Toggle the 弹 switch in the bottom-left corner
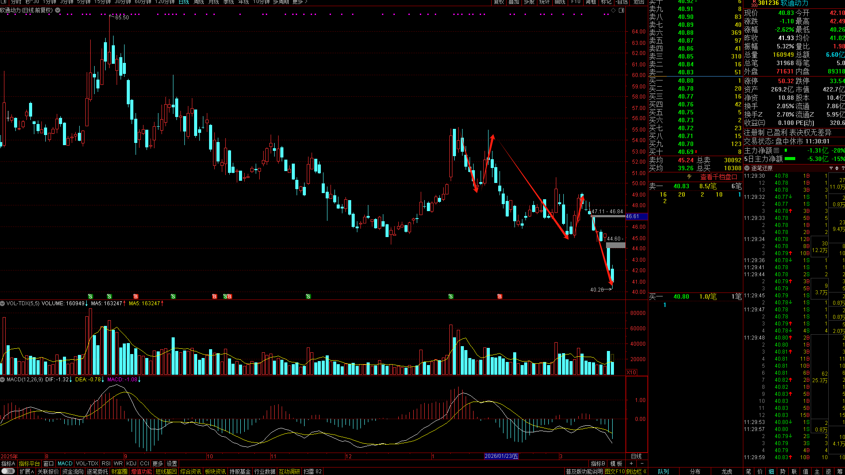Image resolution: width=845 pixels, height=475 pixels. tap(8, 471)
